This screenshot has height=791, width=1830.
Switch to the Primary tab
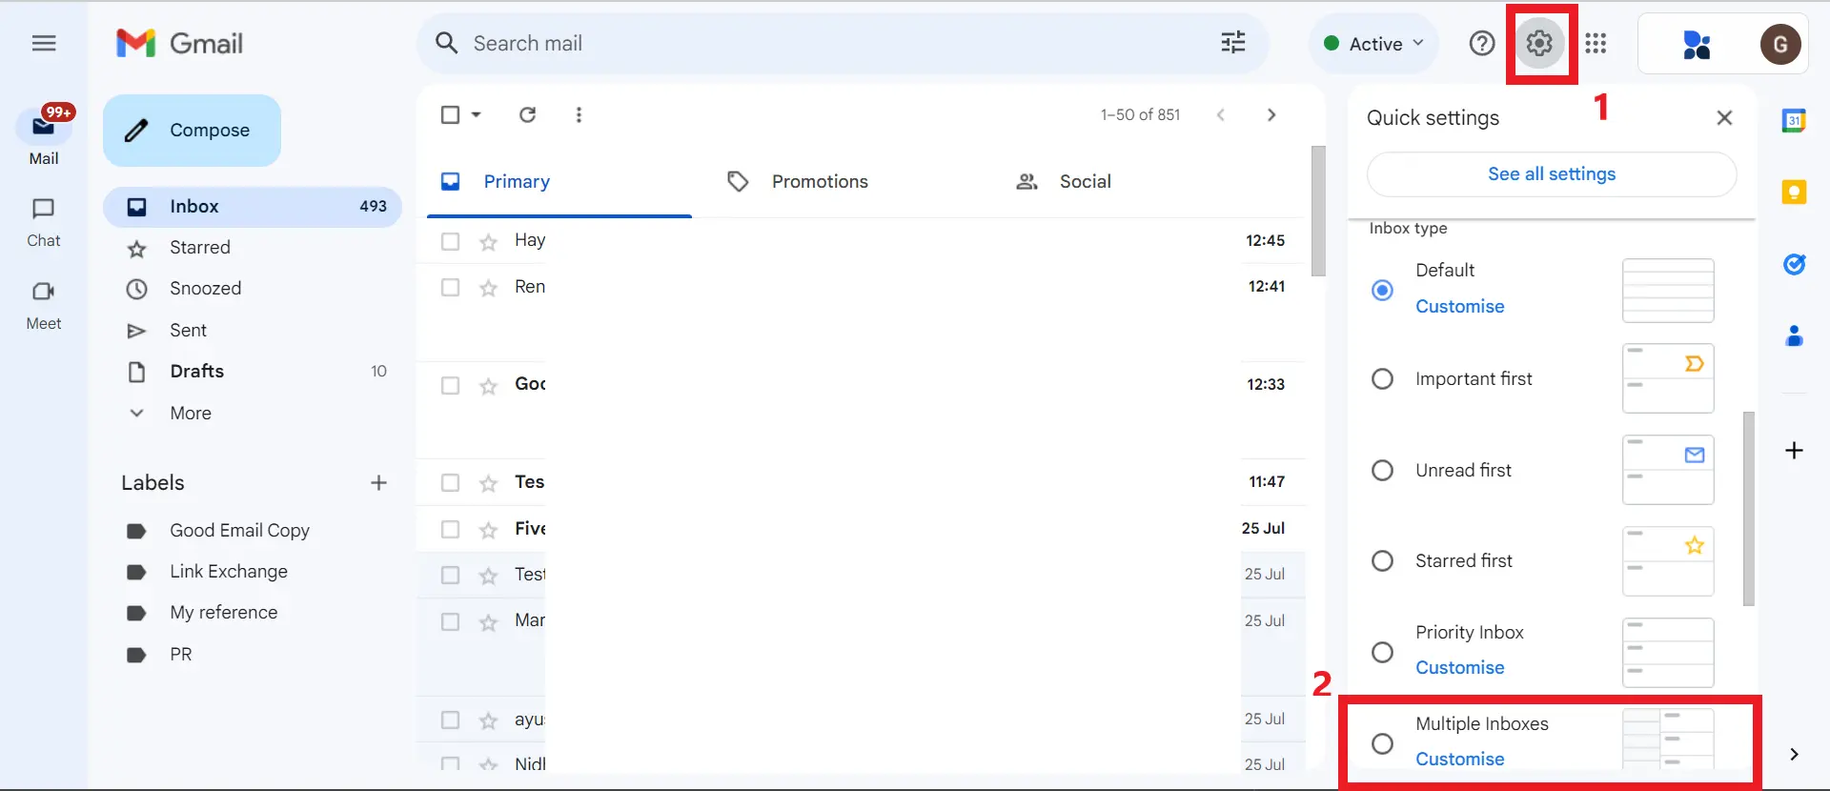[x=559, y=182]
